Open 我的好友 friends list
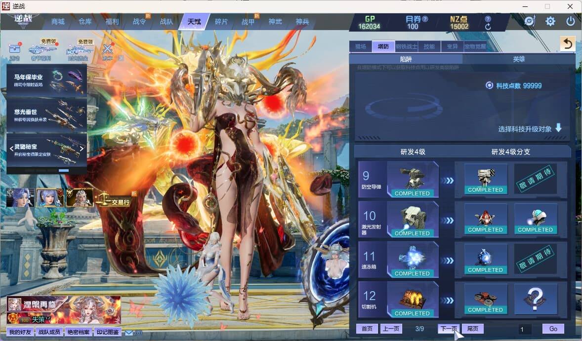The height and width of the screenshot is (341, 582). point(20,332)
